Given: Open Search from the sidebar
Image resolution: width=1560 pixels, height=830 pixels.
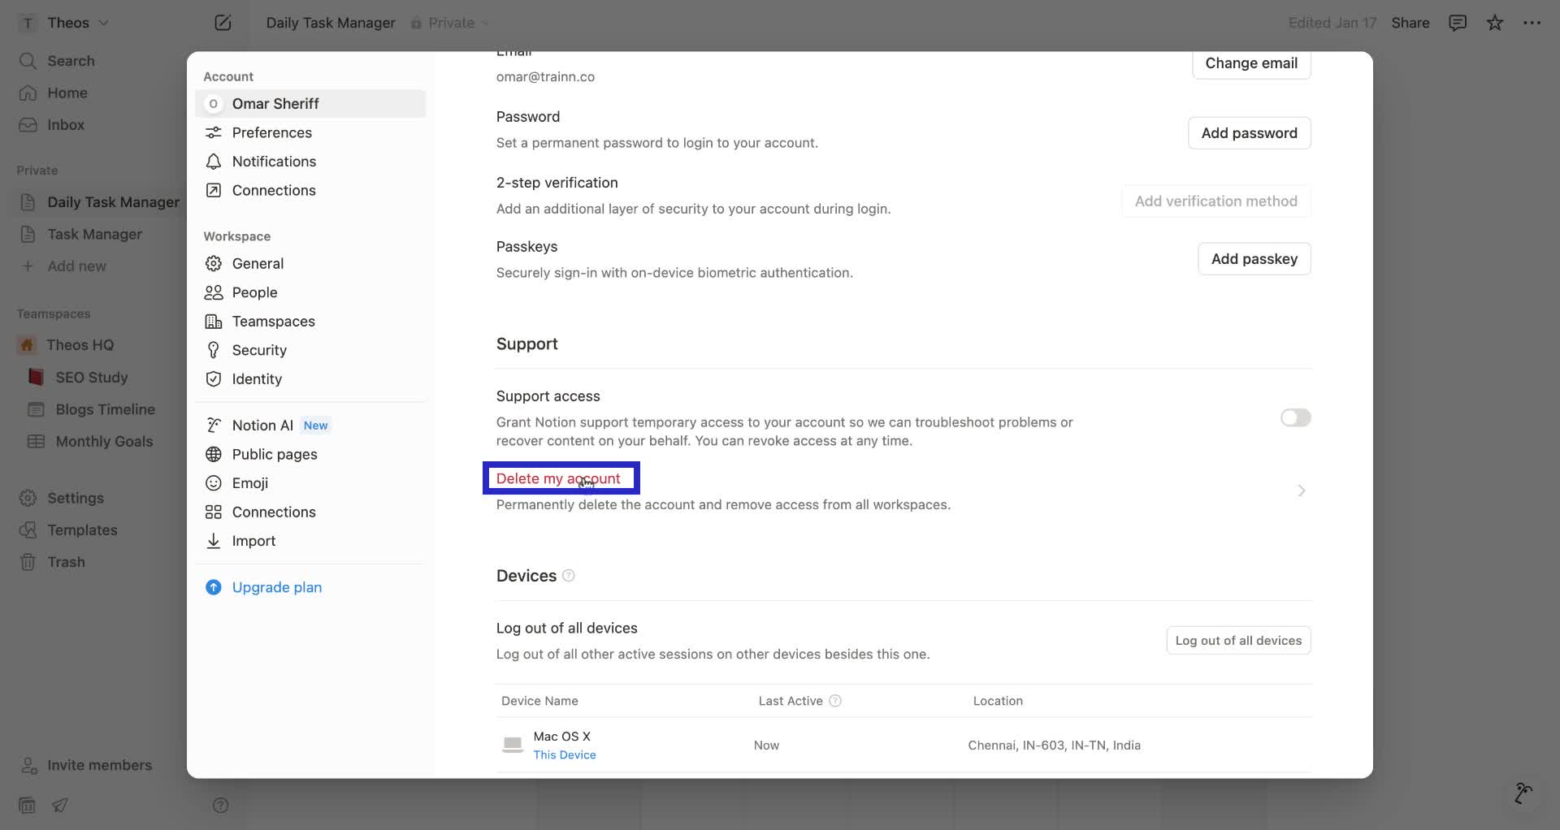Looking at the screenshot, I should click(x=71, y=60).
